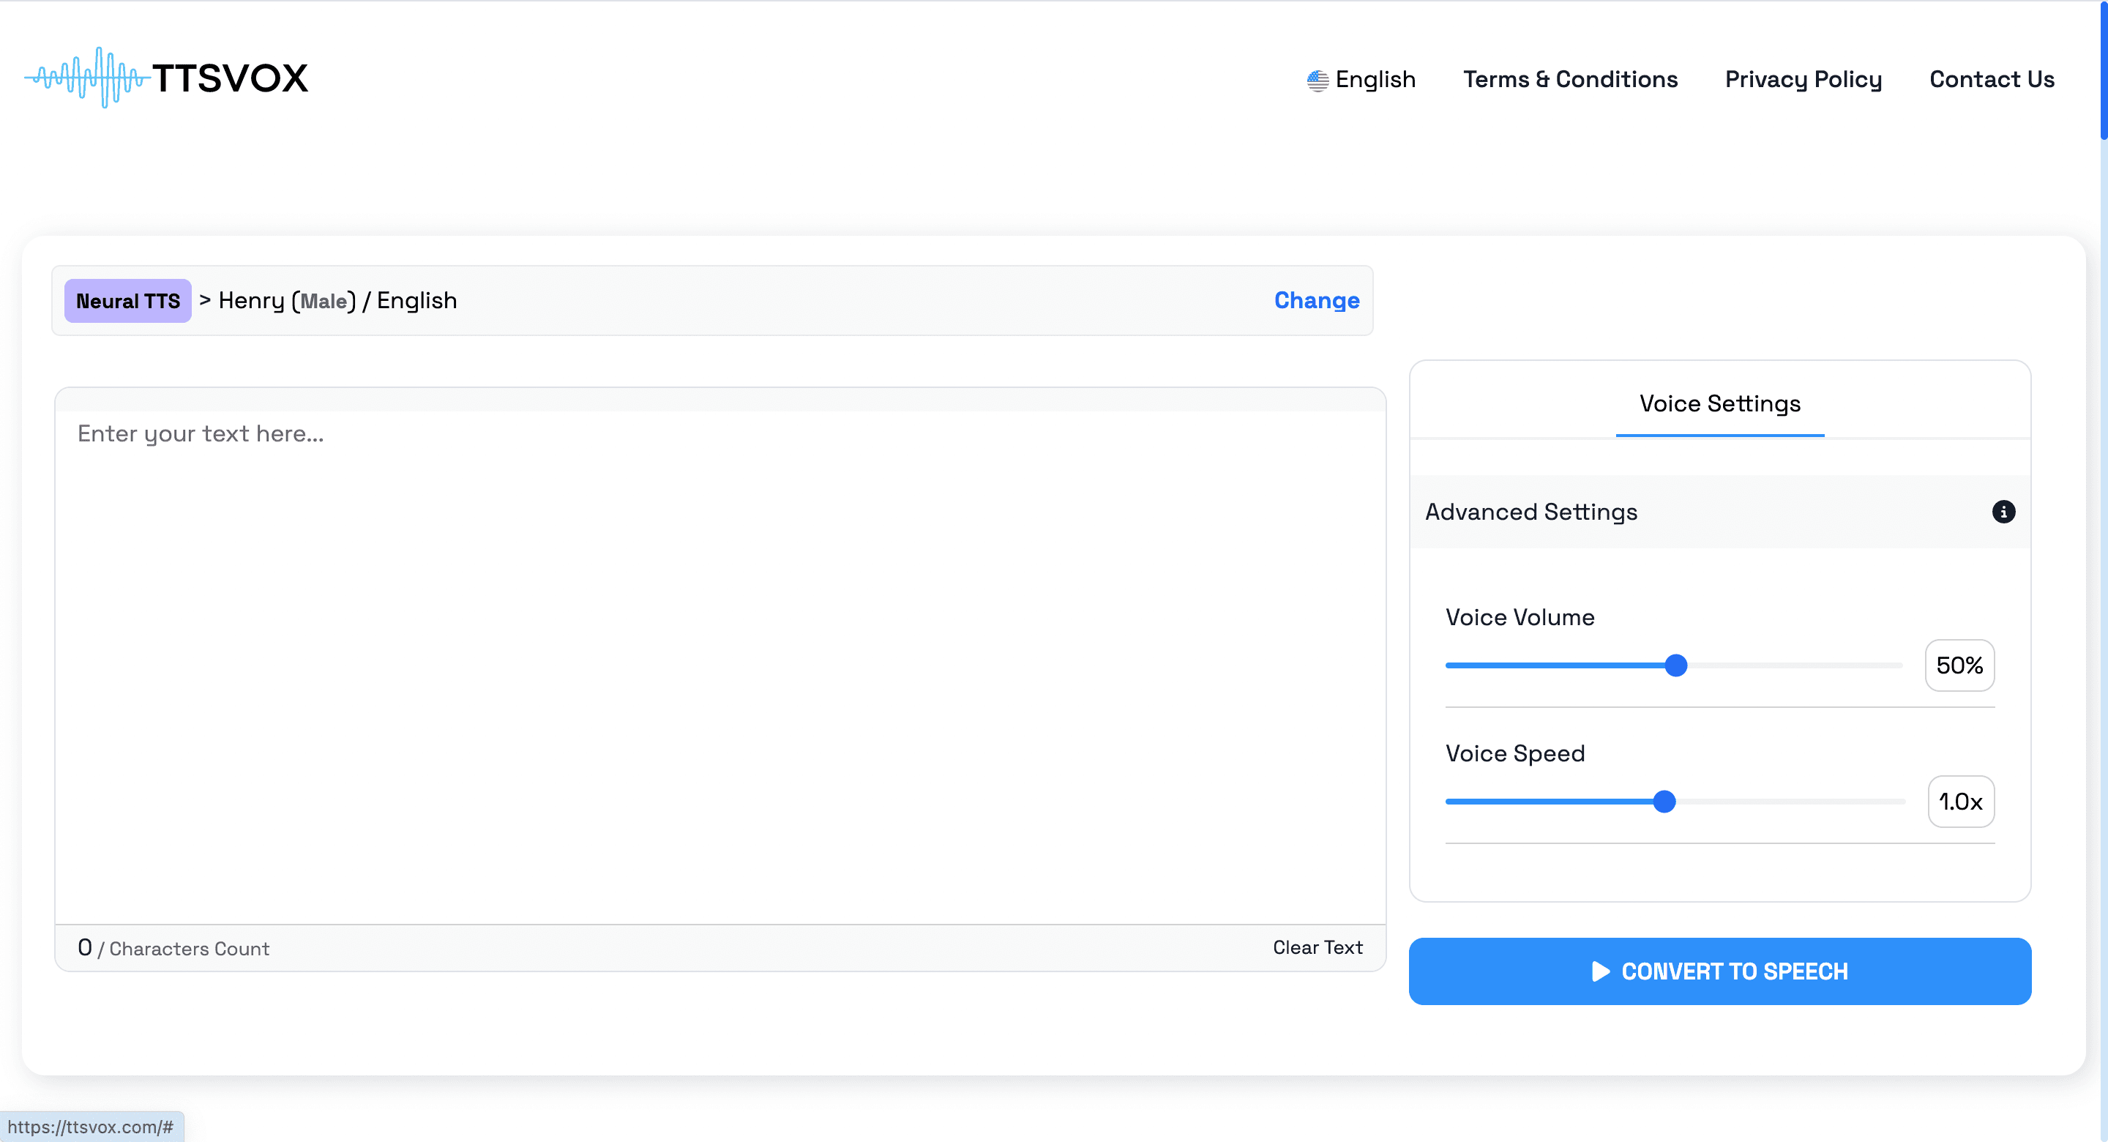
Task: Open the Contact Us page
Action: (x=1991, y=79)
